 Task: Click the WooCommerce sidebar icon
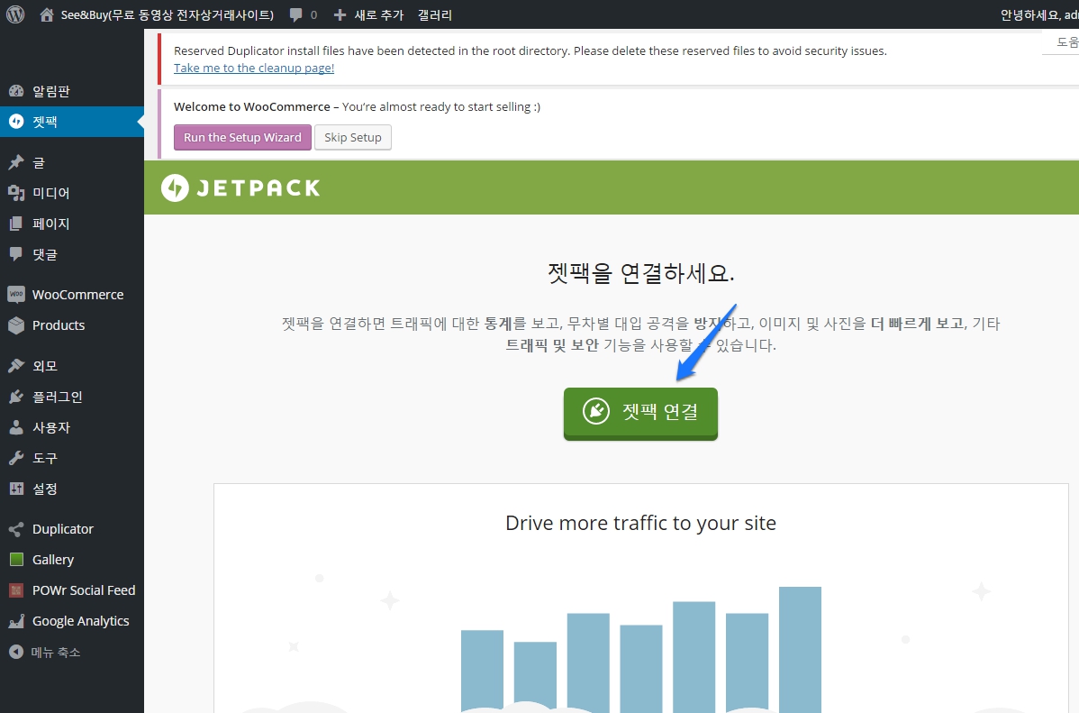15,295
